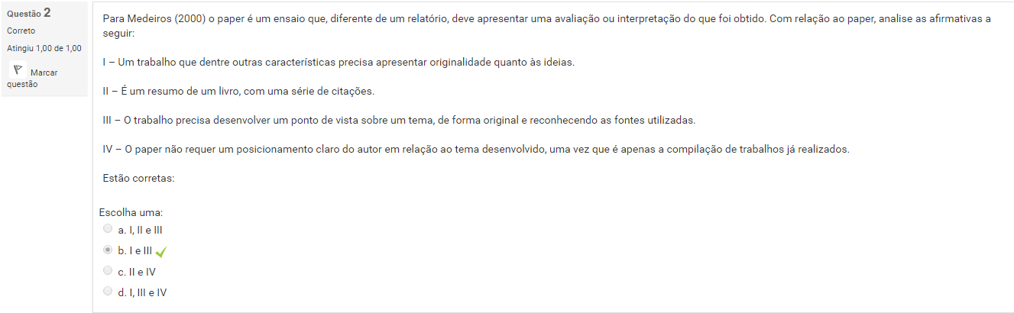The width and height of the screenshot is (1014, 313).
Task: Select radio button for option b
Action: coord(107,250)
